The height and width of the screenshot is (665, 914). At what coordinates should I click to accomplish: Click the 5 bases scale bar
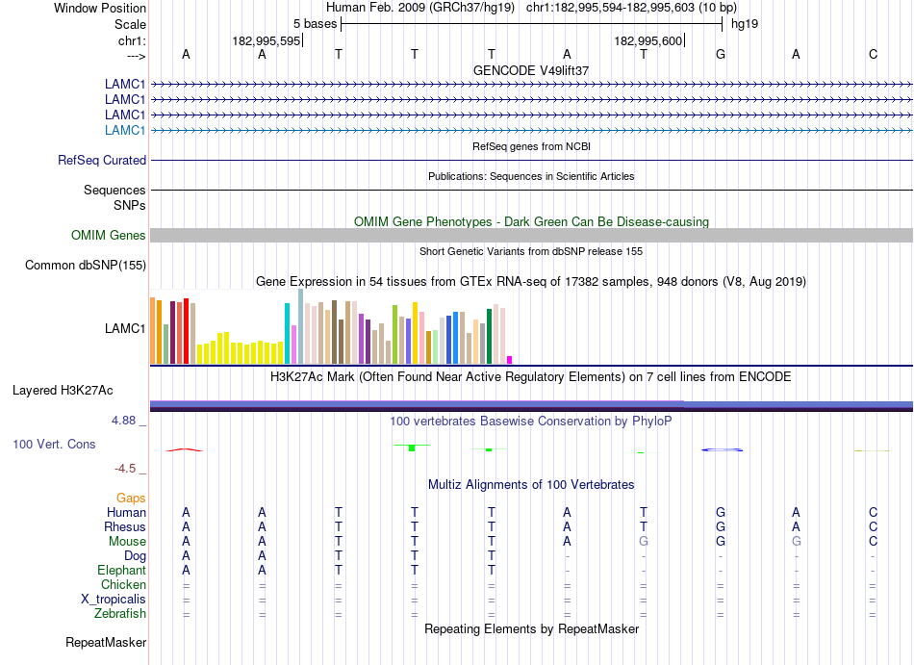(532, 24)
